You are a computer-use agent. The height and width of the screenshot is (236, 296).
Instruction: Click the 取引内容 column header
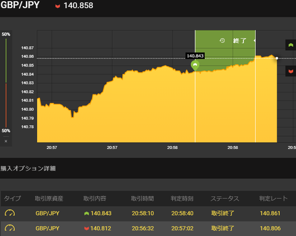(94, 198)
